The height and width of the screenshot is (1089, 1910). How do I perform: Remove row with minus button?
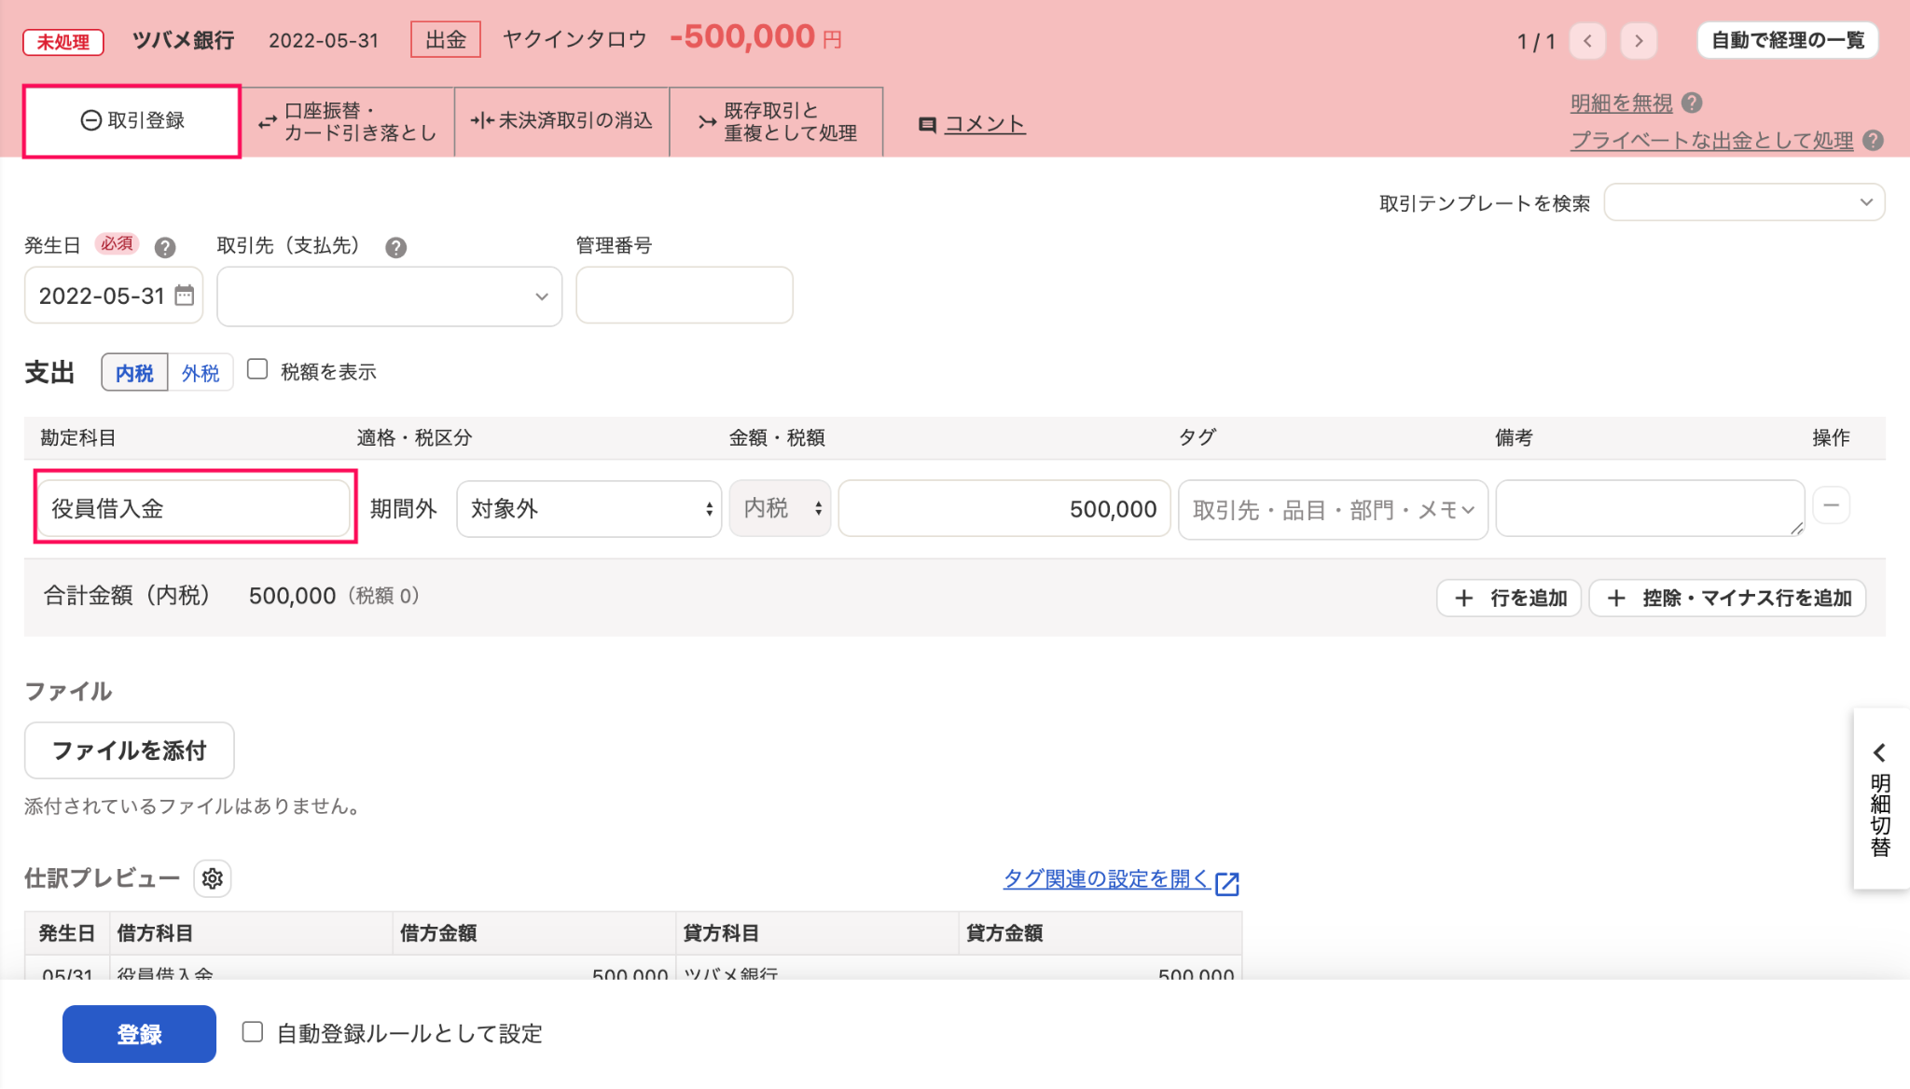click(x=1832, y=505)
